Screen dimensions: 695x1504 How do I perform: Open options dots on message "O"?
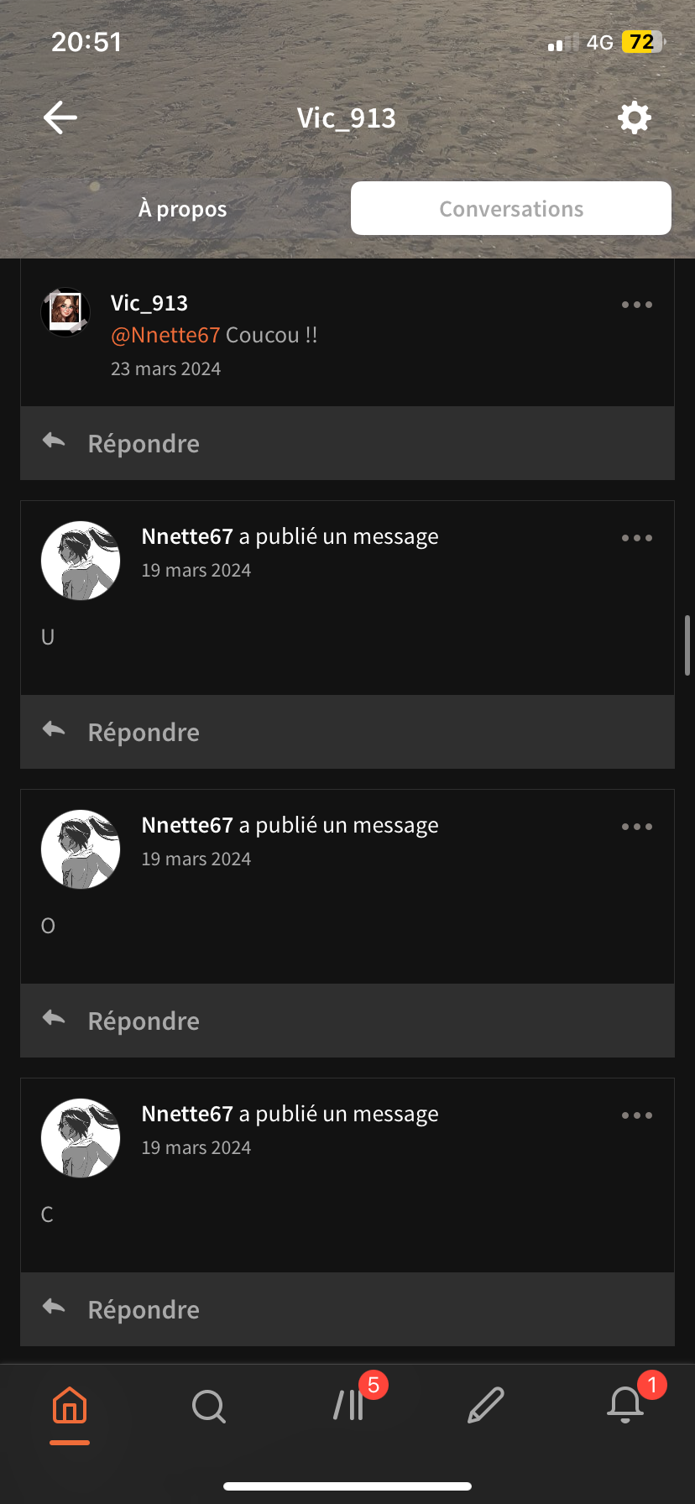tap(637, 827)
